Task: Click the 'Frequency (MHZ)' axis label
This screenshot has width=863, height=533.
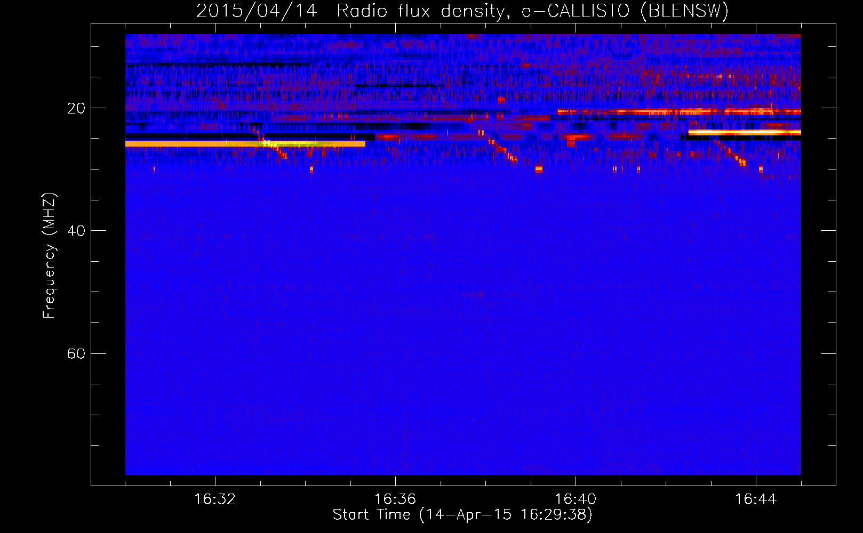Action: click(x=49, y=256)
